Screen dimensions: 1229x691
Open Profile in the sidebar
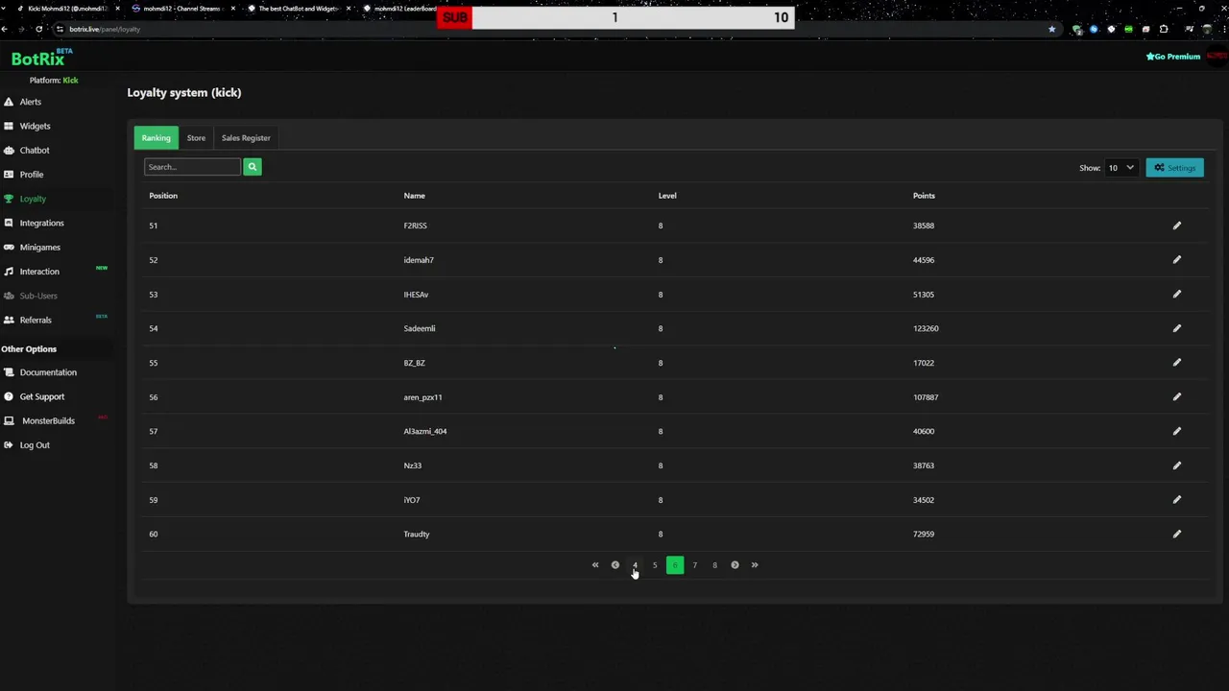(32, 175)
